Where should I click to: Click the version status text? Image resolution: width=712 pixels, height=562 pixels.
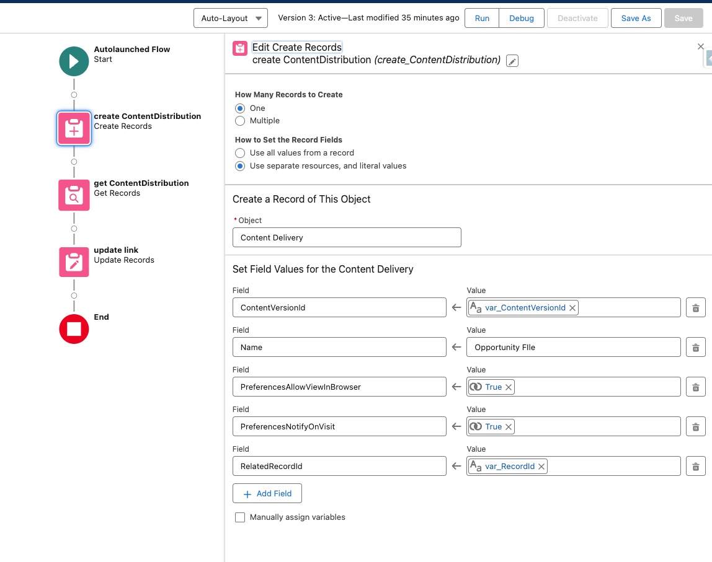[368, 18]
